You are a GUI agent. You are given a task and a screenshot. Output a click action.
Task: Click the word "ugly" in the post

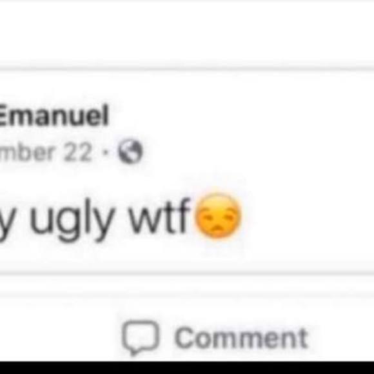point(72,219)
